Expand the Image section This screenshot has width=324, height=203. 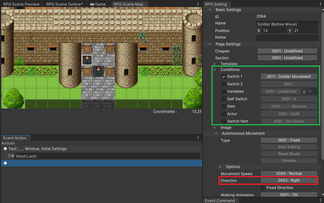point(215,128)
